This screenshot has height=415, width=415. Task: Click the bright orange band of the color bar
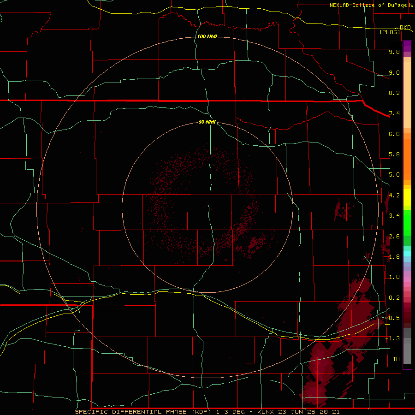pyautogui.click(x=407, y=159)
